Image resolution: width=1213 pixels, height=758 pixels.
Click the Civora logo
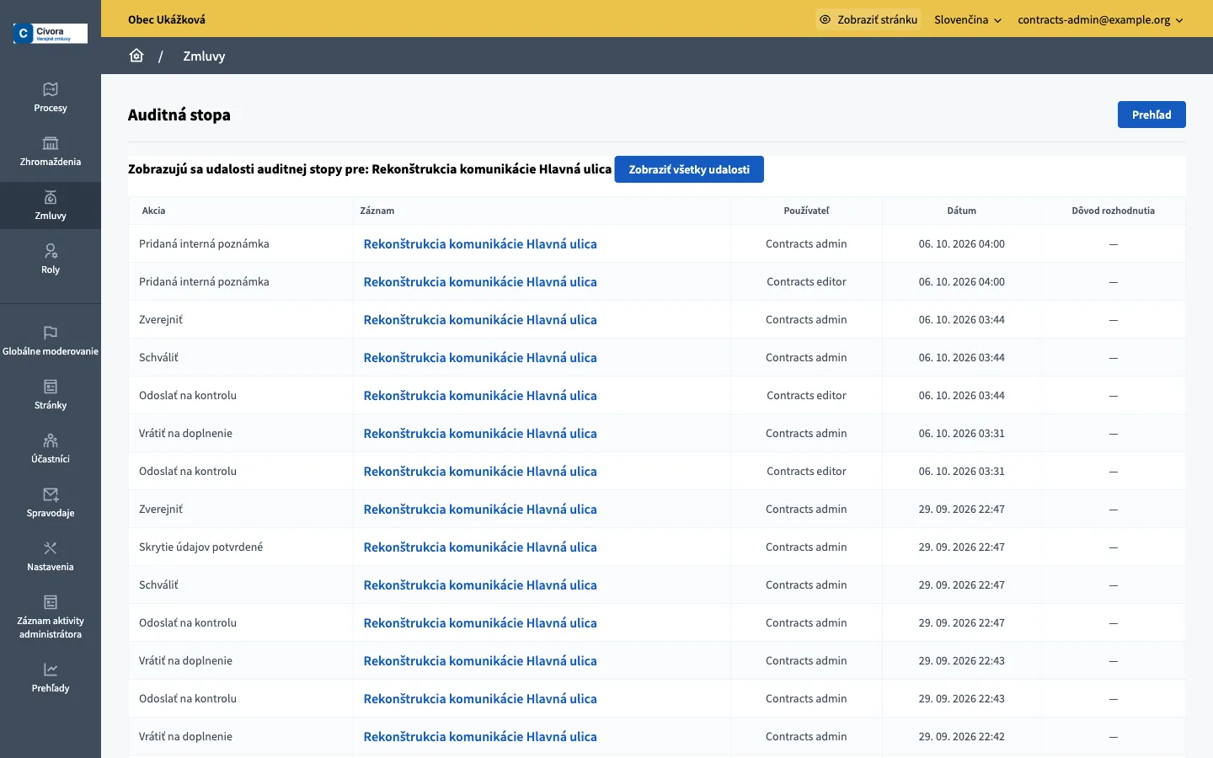[51, 33]
